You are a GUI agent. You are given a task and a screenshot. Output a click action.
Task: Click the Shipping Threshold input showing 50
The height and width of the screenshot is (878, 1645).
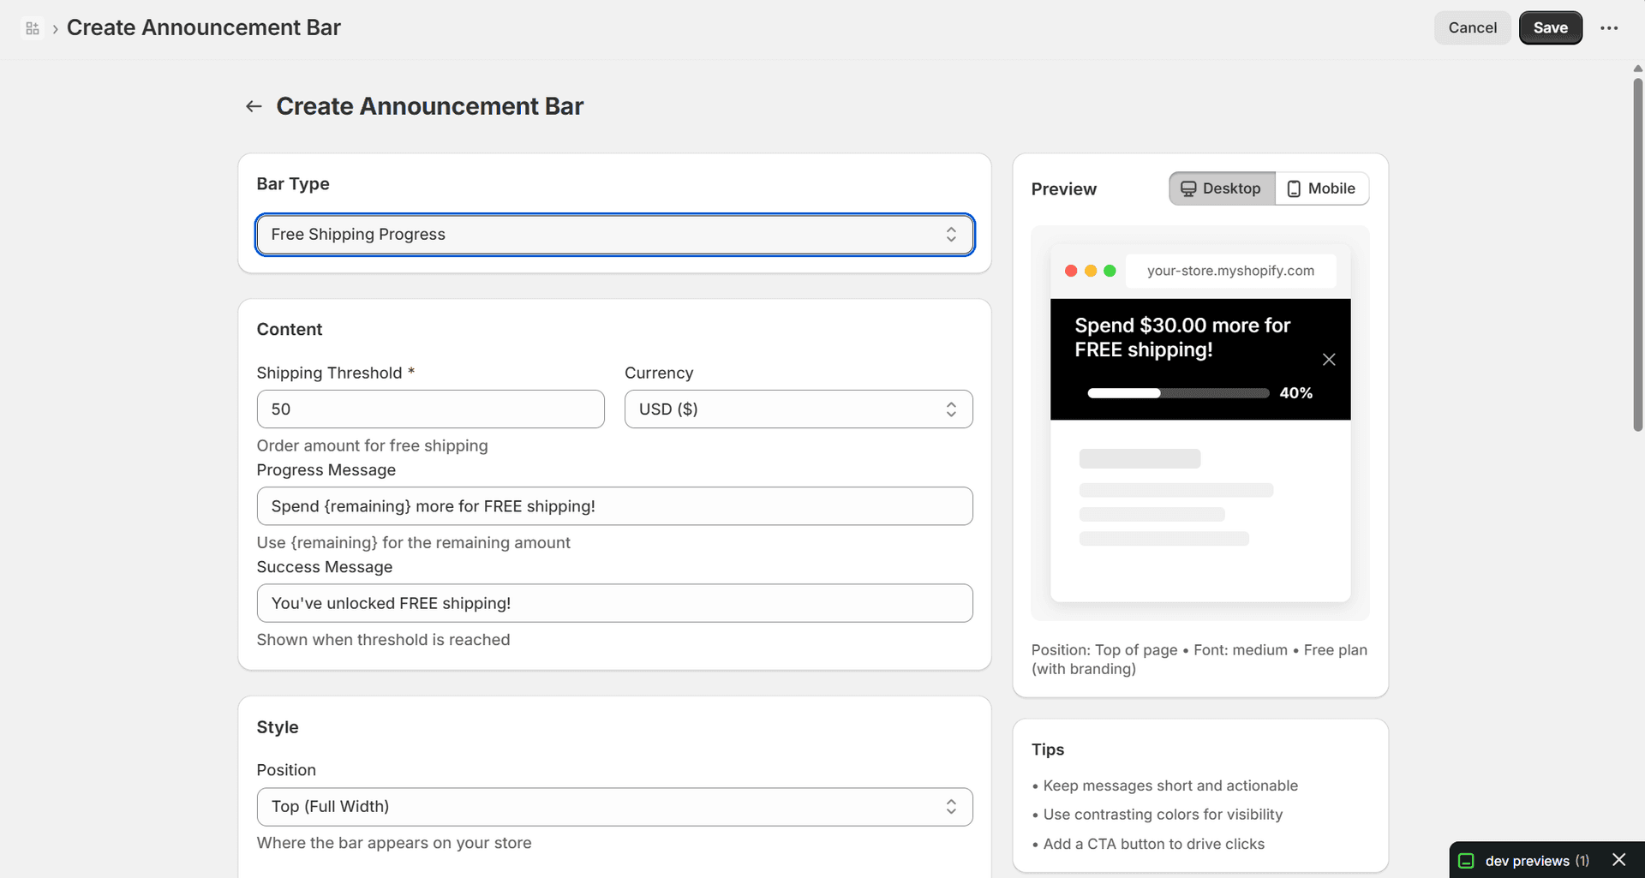[x=430, y=409]
